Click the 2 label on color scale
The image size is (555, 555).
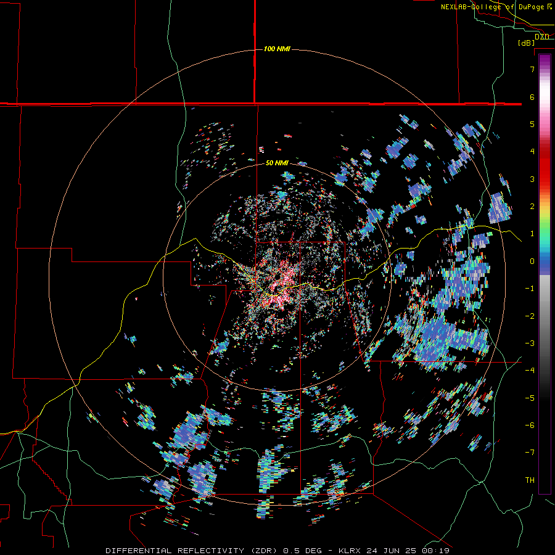tap(532, 207)
